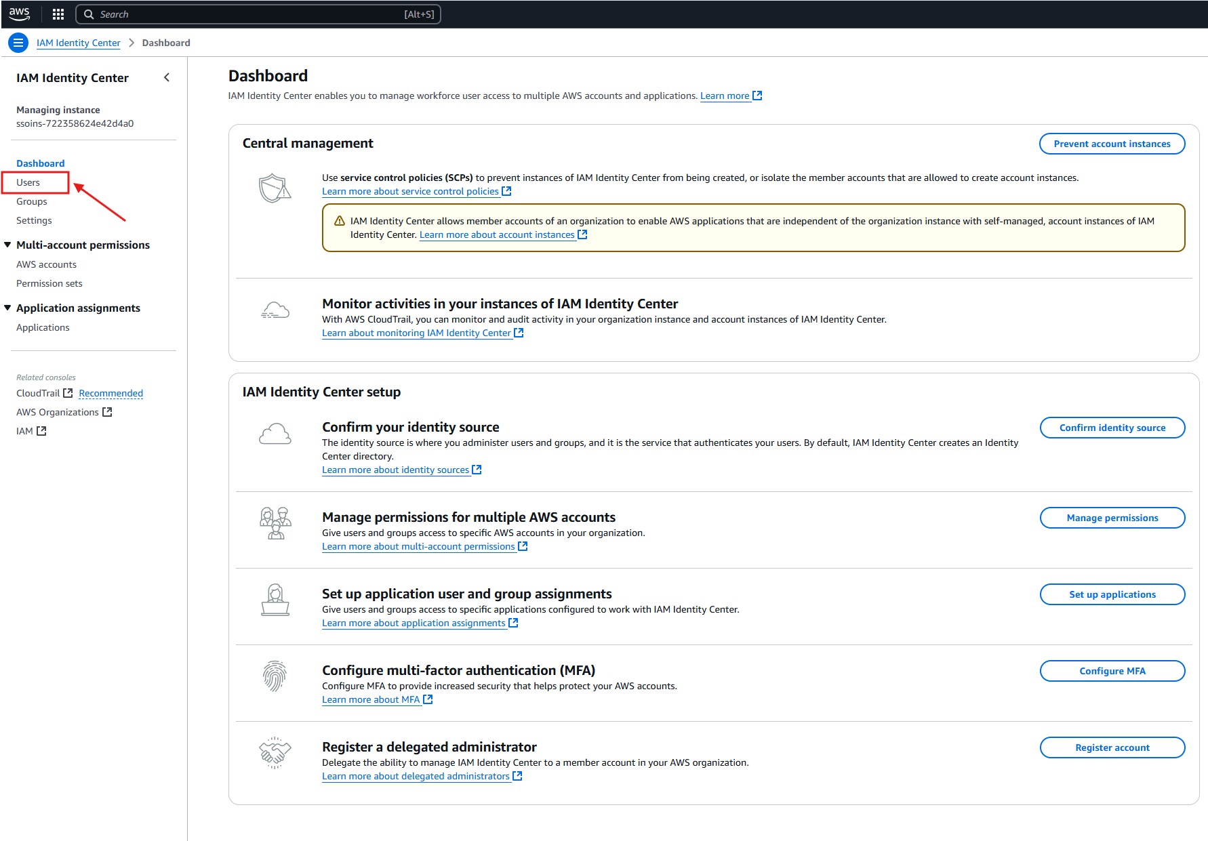This screenshot has height=841, width=1208.
Task: Click into the AWS search field
Action: click(258, 14)
